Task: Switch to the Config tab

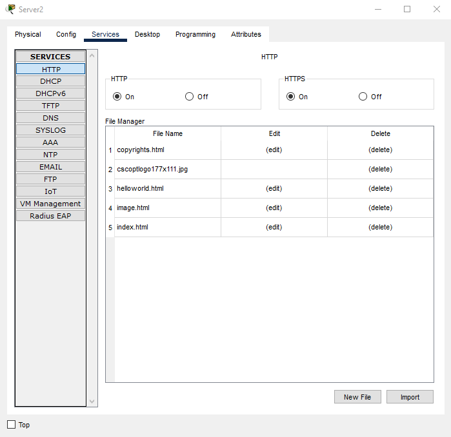Action: coord(66,34)
